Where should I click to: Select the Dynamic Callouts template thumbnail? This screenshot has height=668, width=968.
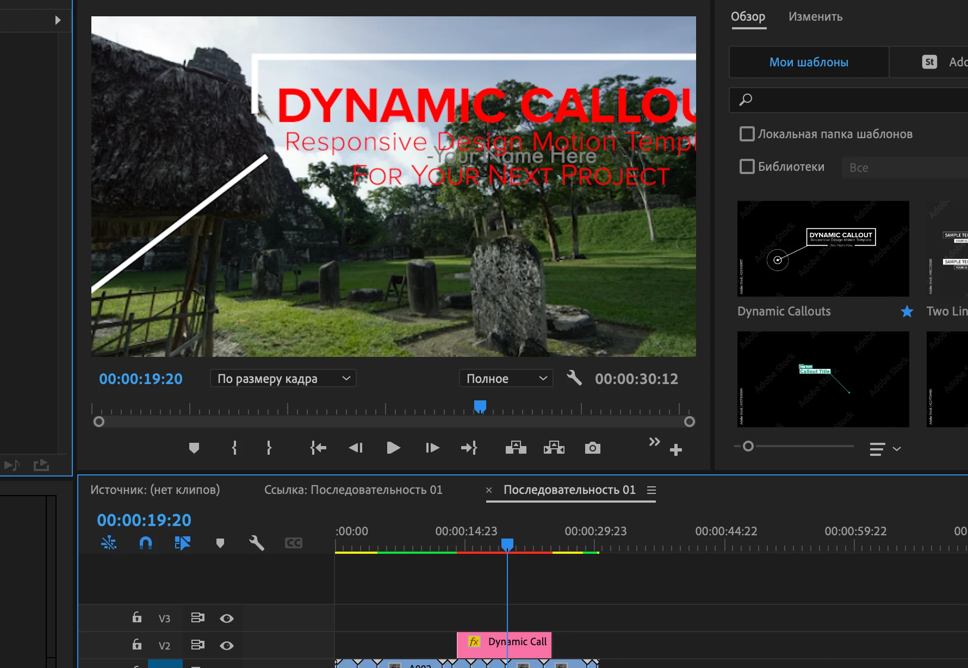coord(823,249)
